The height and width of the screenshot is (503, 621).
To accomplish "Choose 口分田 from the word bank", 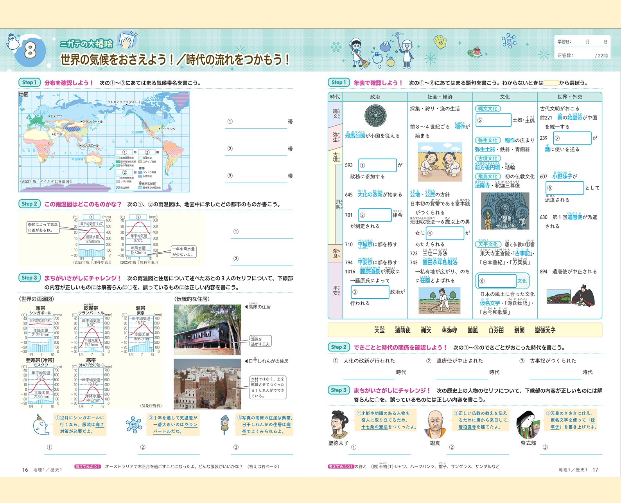I will pos(496,330).
